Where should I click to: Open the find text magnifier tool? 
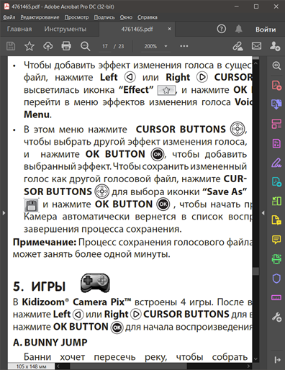click(x=85, y=46)
